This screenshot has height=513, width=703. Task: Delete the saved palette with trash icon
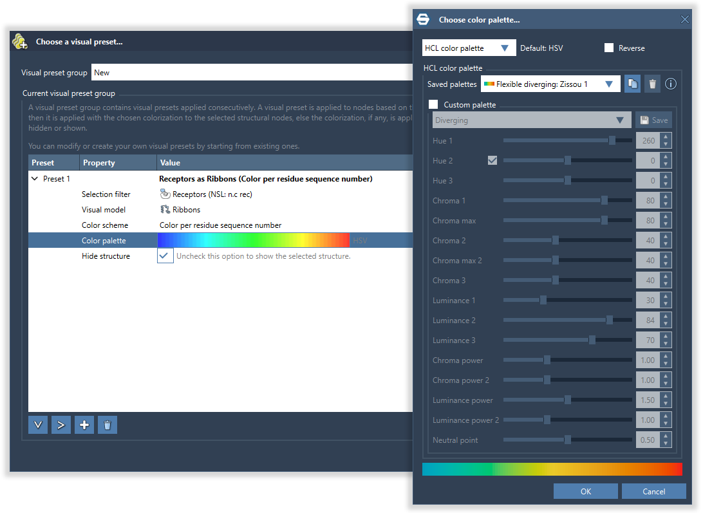click(x=652, y=84)
